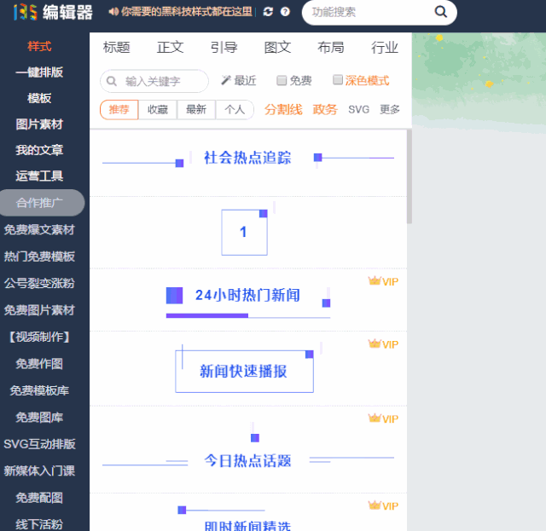The image size is (546, 531).
Task: Click the refresh sync icon in header
Action: click(268, 12)
